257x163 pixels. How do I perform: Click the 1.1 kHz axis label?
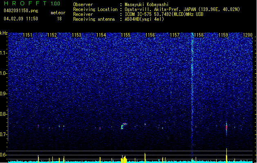click(x=4, y=53)
